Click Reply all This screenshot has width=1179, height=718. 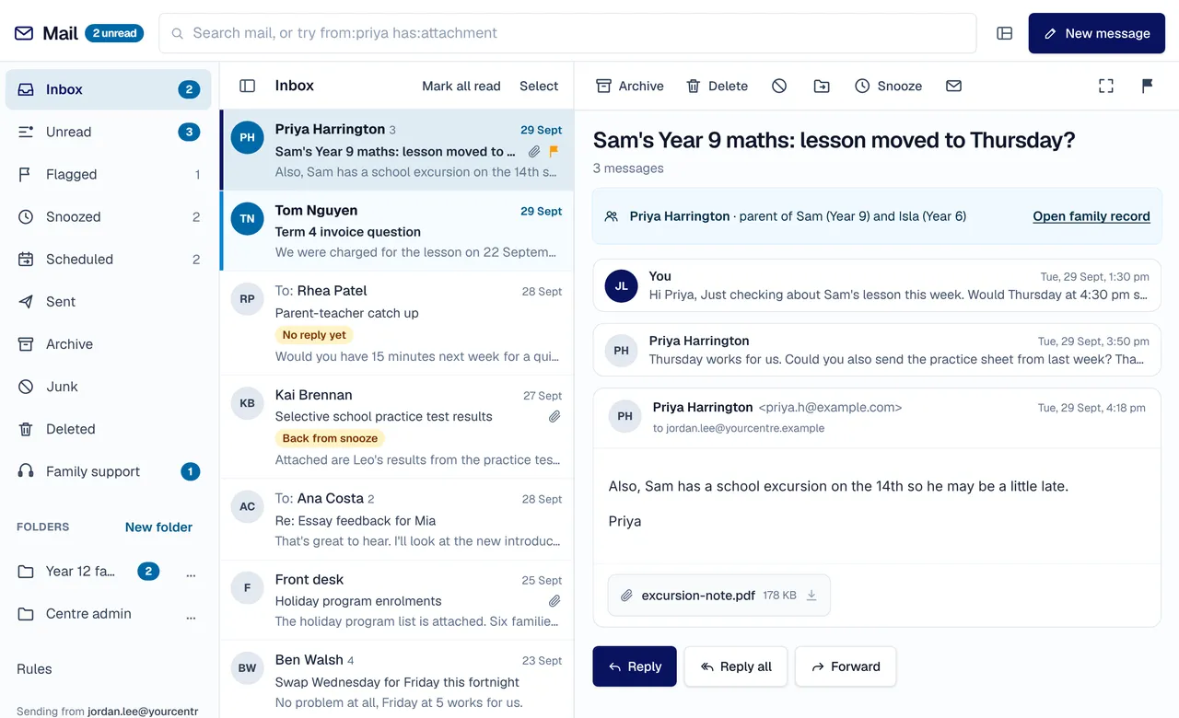click(x=735, y=666)
